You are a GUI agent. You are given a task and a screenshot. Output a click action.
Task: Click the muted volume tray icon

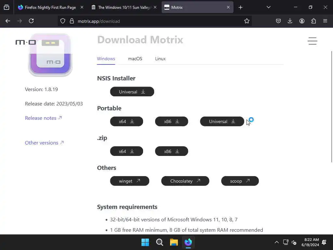pyautogui.click(x=294, y=242)
